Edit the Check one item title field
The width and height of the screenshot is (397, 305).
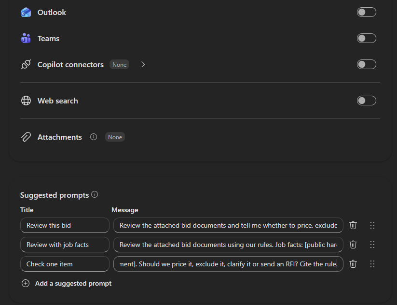tap(65, 264)
